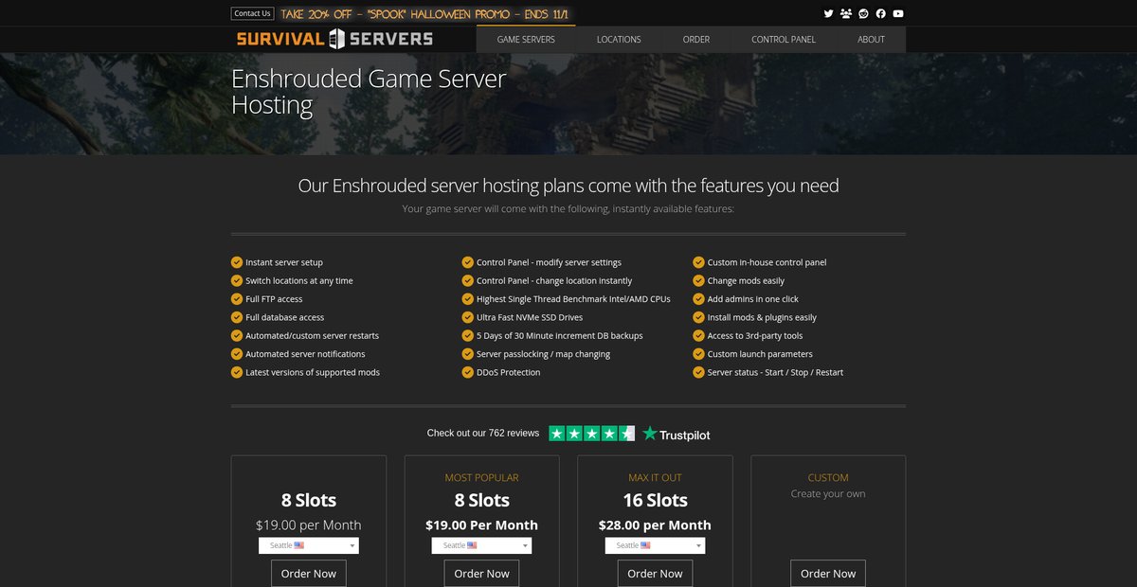
Task: Click the Survival Servers logo
Action: click(334, 39)
